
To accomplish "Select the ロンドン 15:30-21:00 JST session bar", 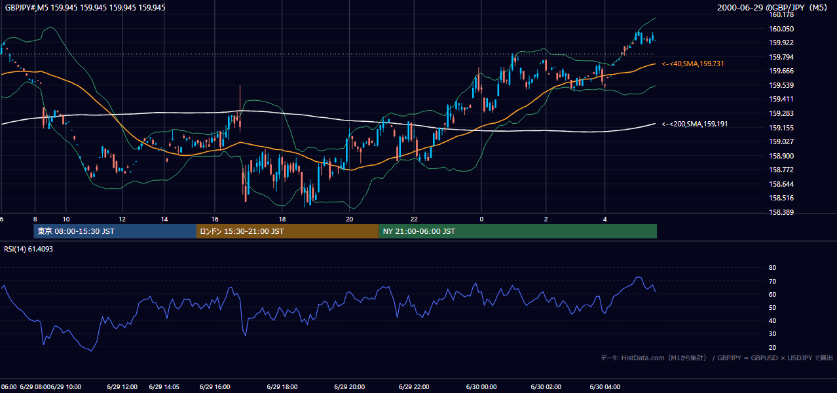I will click(288, 231).
